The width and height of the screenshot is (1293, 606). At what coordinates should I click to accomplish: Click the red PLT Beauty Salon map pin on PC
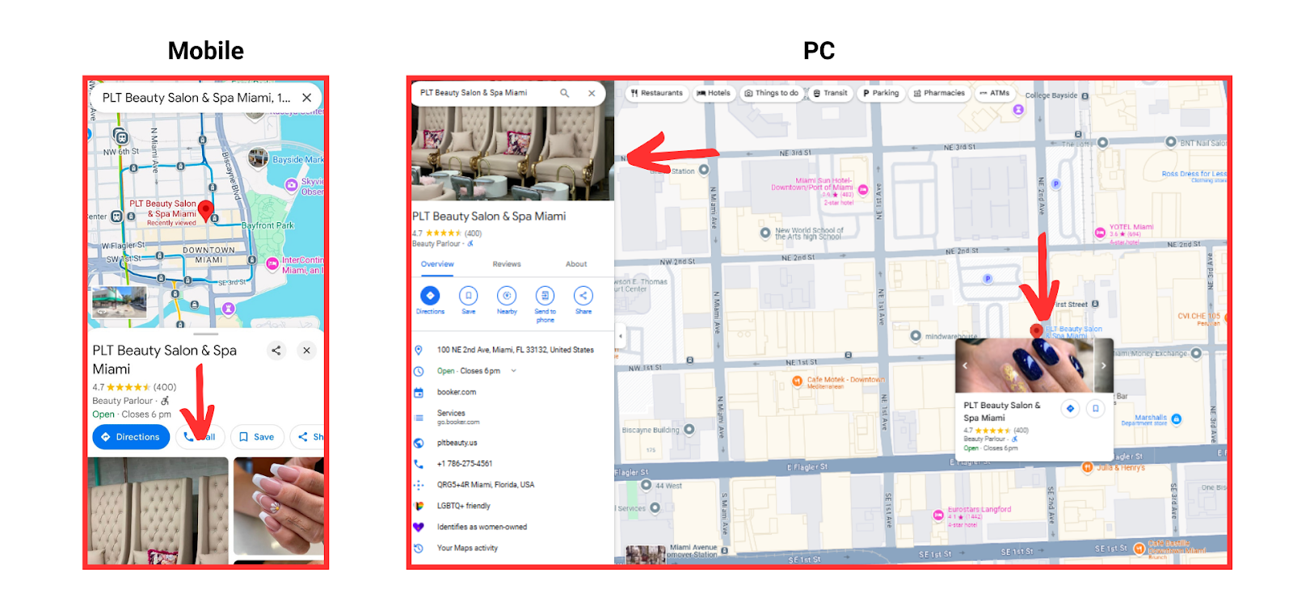[1036, 330]
